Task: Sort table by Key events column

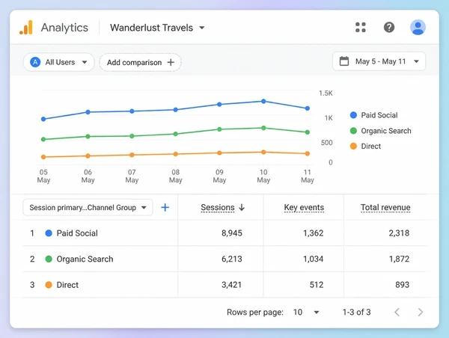Action: pyautogui.click(x=304, y=207)
